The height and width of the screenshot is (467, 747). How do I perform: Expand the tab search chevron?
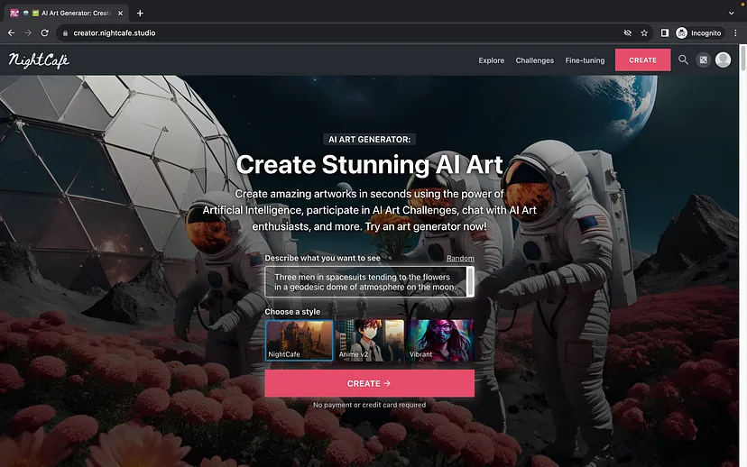pos(730,13)
